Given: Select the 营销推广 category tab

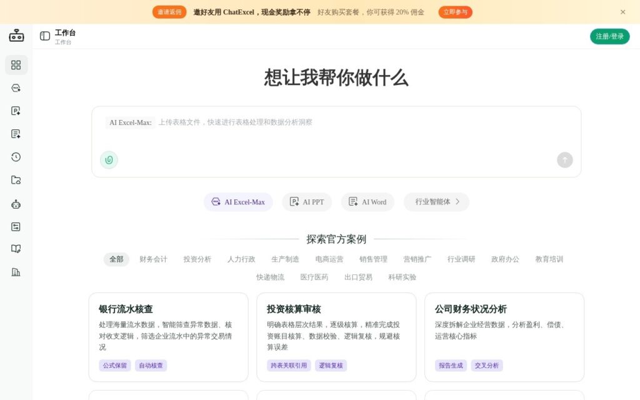Looking at the screenshot, I should [x=417, y=259].
